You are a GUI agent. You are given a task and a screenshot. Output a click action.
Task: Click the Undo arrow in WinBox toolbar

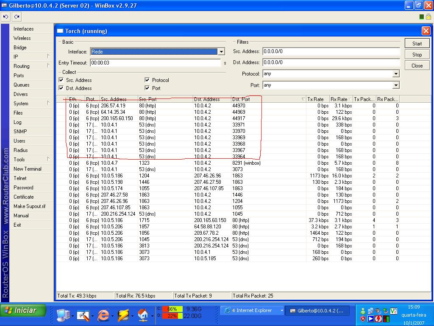(x=6, y=17)
